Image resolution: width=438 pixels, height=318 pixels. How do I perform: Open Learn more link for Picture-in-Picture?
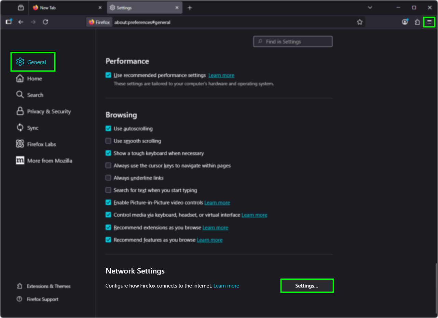tap(217, 203)
